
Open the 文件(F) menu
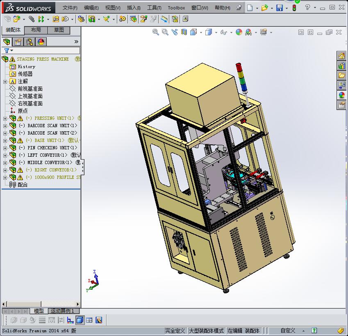coord(70,8)
